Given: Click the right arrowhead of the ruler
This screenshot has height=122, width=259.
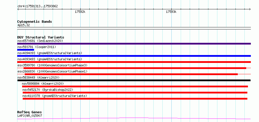Looking at the screenshot, I should [250, 9].
